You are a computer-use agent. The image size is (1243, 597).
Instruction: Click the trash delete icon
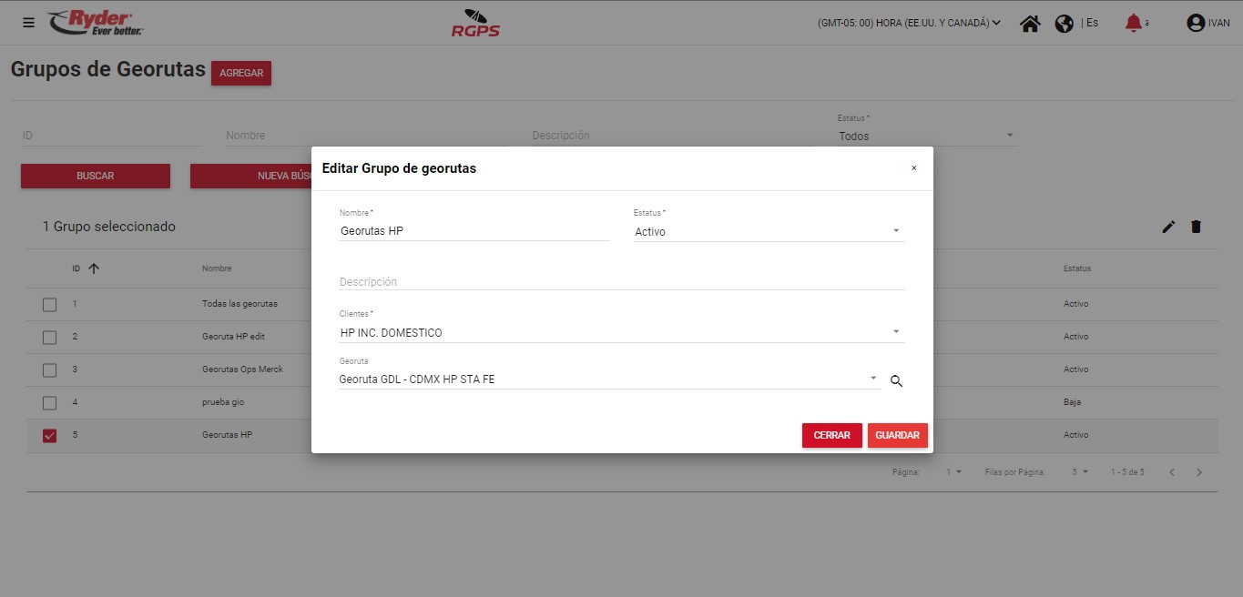point(1196,227)
